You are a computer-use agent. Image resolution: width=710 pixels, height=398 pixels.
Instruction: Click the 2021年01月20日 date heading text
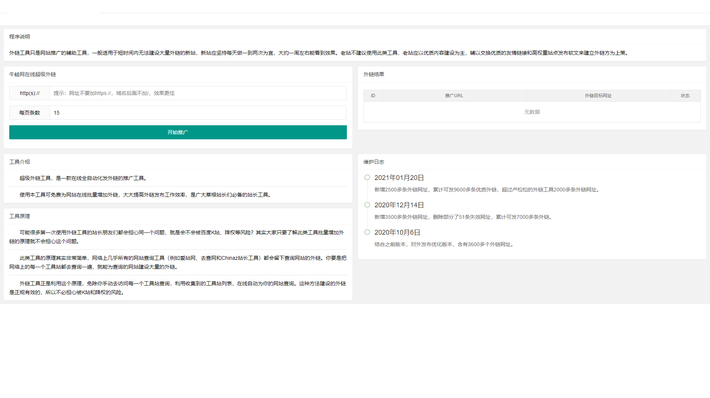click(x=399, y=177)
